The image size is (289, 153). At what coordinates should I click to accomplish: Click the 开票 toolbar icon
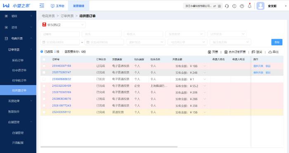209,52
